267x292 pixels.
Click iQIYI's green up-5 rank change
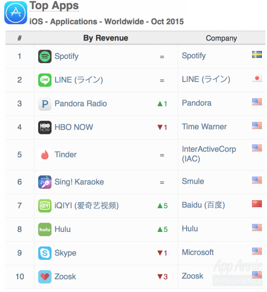pos(162,206)
